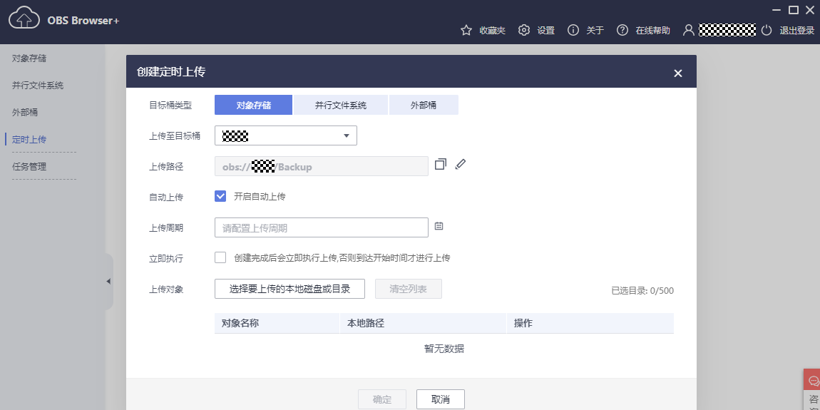
Task: Click the 取消 button
Action: pyautogui.click(x=441, y=399)
